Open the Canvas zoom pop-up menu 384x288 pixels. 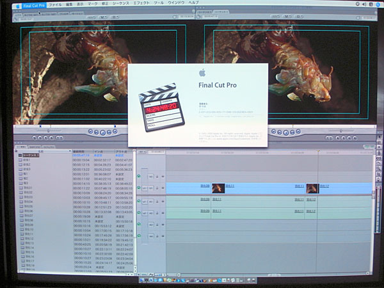(x=275, y=17)
